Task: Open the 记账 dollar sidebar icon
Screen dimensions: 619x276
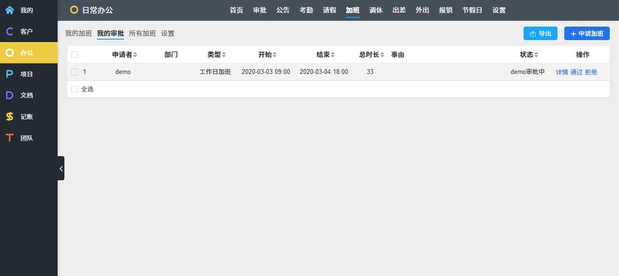Action: coord(10,116)
